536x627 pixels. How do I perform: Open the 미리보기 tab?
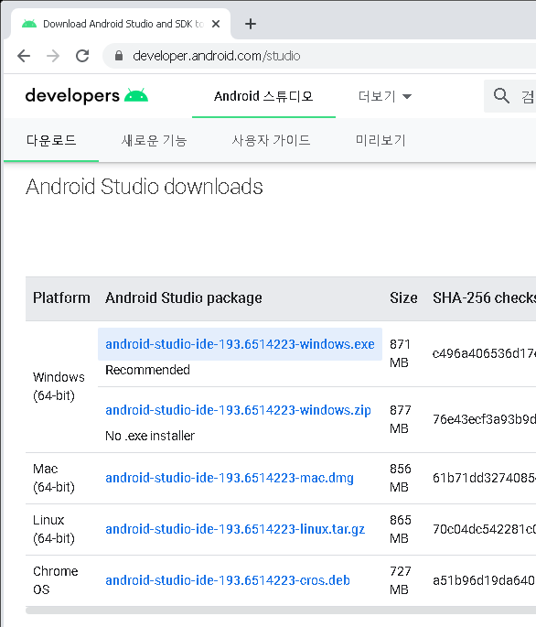(x=381, y=140)
